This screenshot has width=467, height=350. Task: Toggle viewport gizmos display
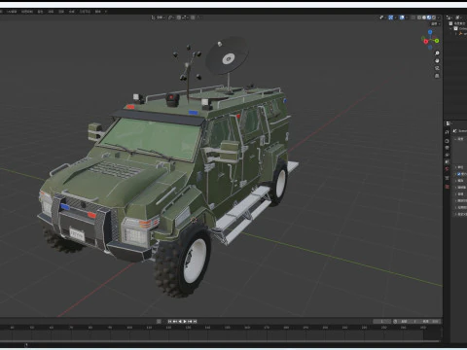[x=391, y=17]
